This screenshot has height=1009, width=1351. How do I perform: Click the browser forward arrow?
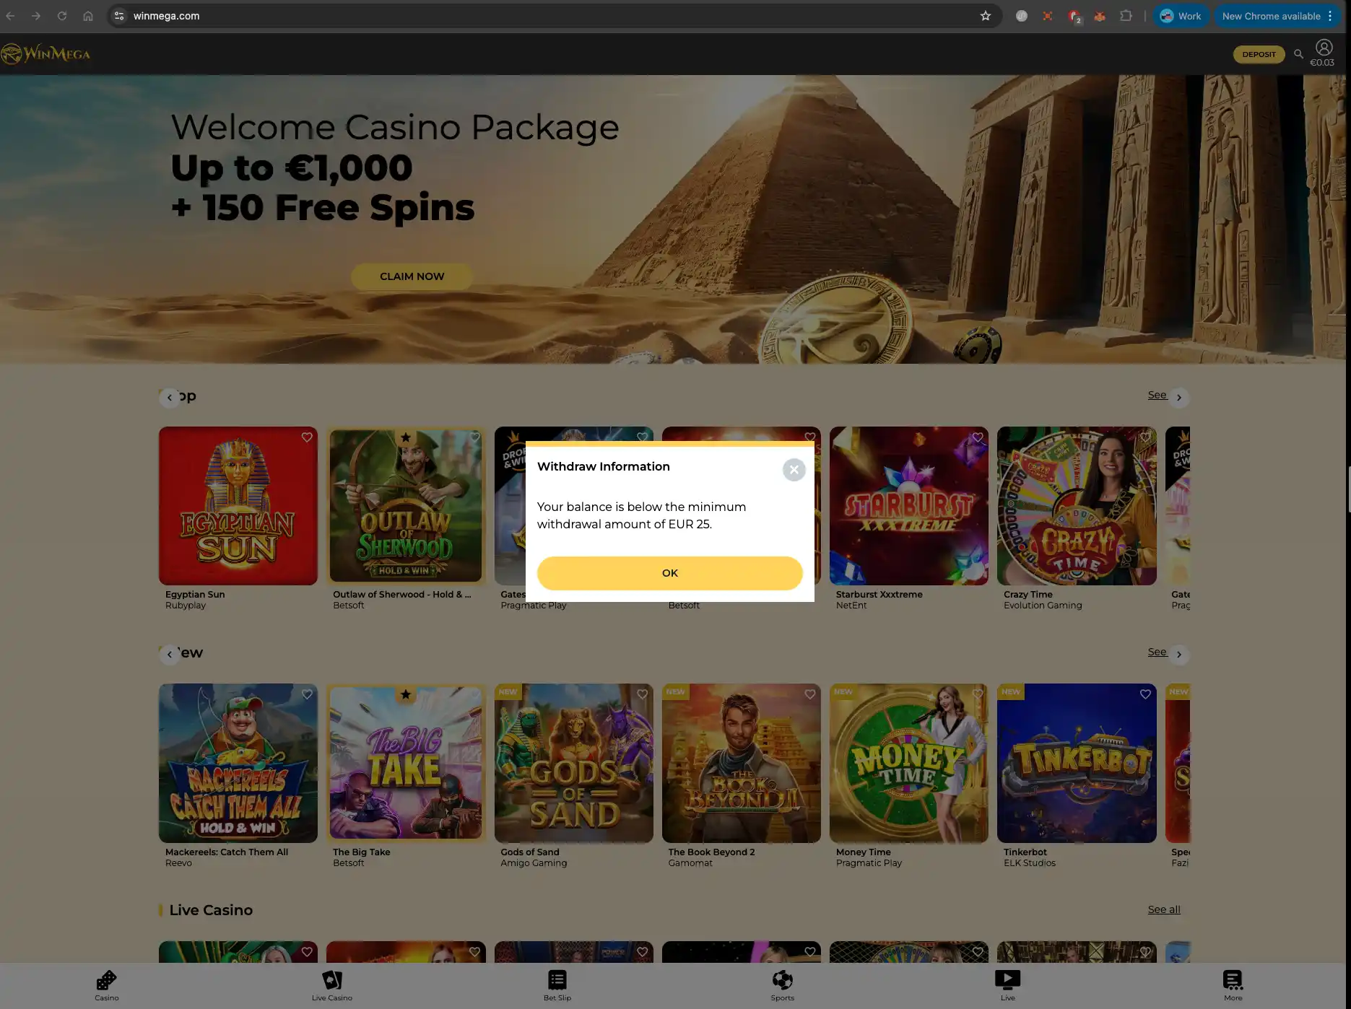(36, 16)
